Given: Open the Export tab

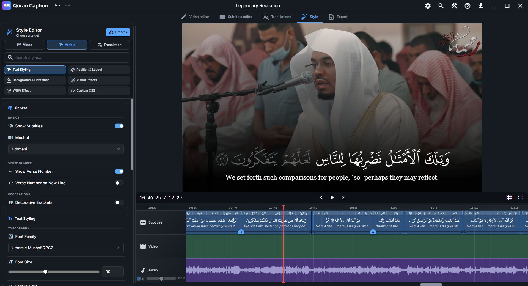Looking at the screenshot, I should (x=338, y=17).
